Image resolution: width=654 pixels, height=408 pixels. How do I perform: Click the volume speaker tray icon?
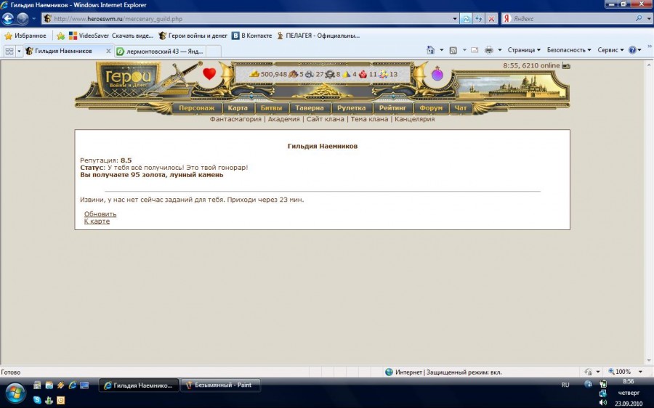click(602, 403)
